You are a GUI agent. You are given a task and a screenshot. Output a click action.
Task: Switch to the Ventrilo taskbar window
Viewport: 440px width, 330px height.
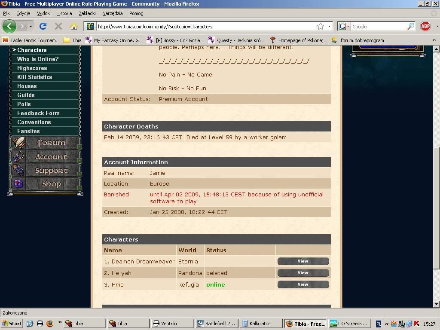(172, 324)
